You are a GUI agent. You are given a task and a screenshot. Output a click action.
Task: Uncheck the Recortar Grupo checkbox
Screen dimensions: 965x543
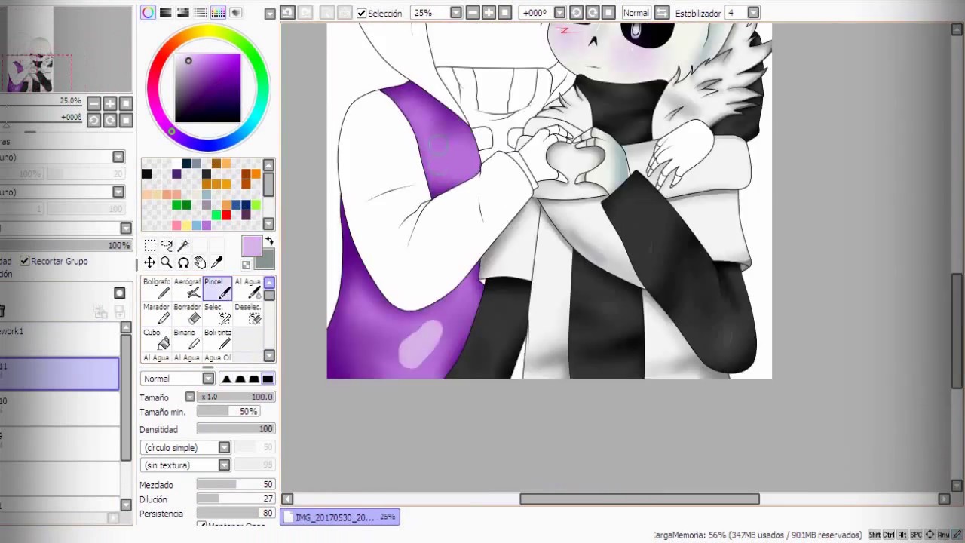[x=25, y=261]
